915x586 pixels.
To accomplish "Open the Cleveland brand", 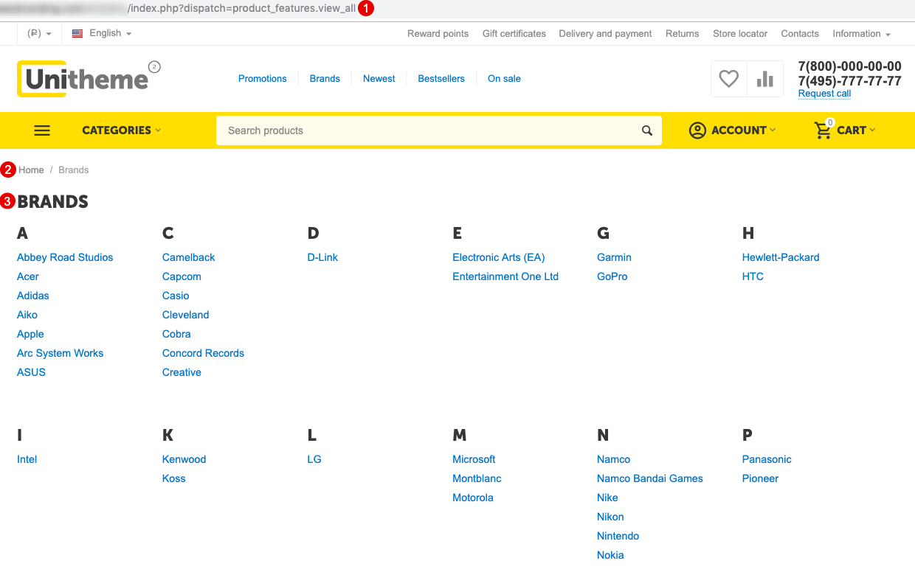I will click(x=186, y=315).
